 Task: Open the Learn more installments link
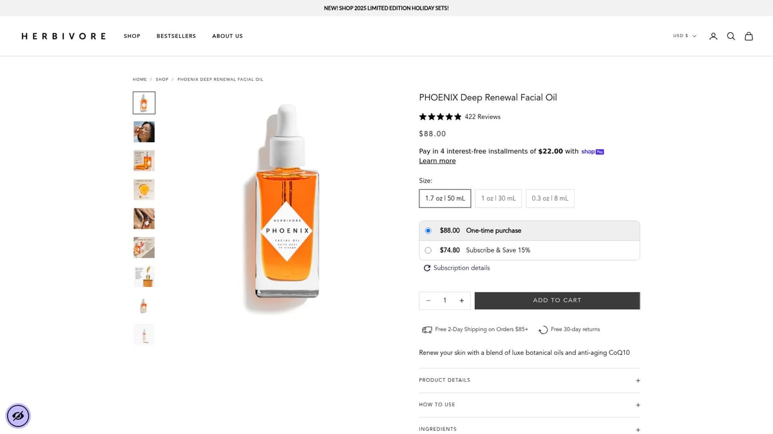437,161
